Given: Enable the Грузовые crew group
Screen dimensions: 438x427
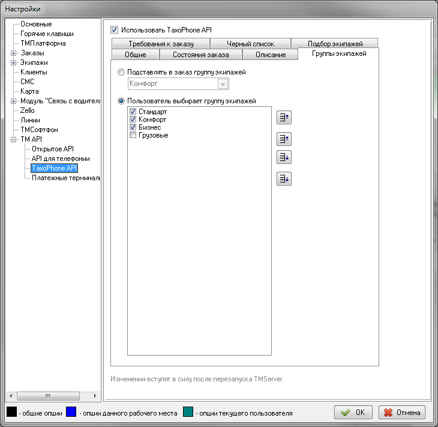Looking at the screenshot, I should point(133,135).
